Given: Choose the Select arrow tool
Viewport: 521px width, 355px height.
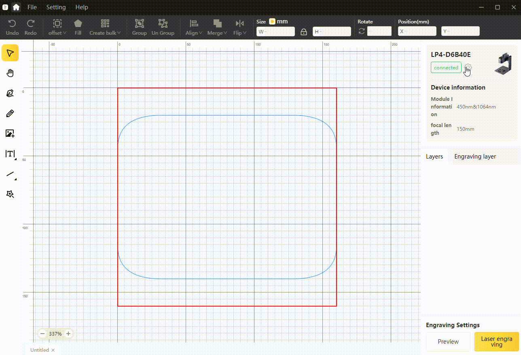Looking at the screenshot, I should [x=10, y=53].
